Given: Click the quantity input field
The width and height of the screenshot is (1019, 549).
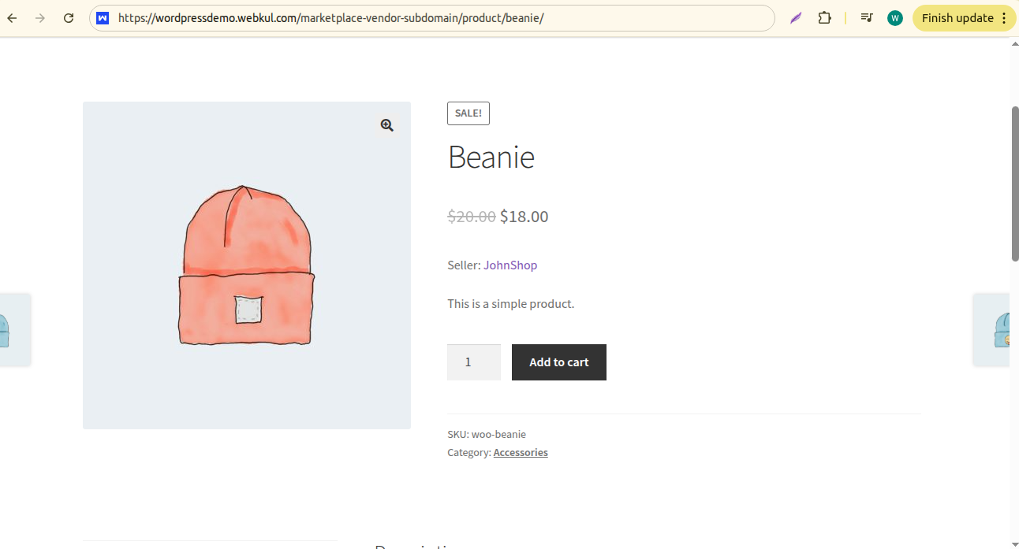Looking at the screenshot, I should [473, 362].
